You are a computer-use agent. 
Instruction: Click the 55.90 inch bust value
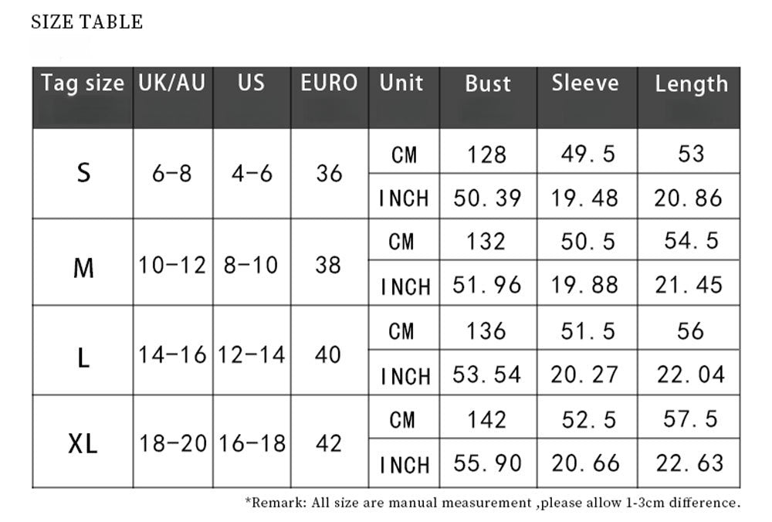(x=486, y=463)
